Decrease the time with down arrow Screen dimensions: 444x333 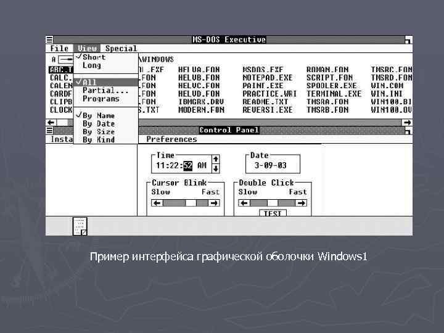pos(216,169)
